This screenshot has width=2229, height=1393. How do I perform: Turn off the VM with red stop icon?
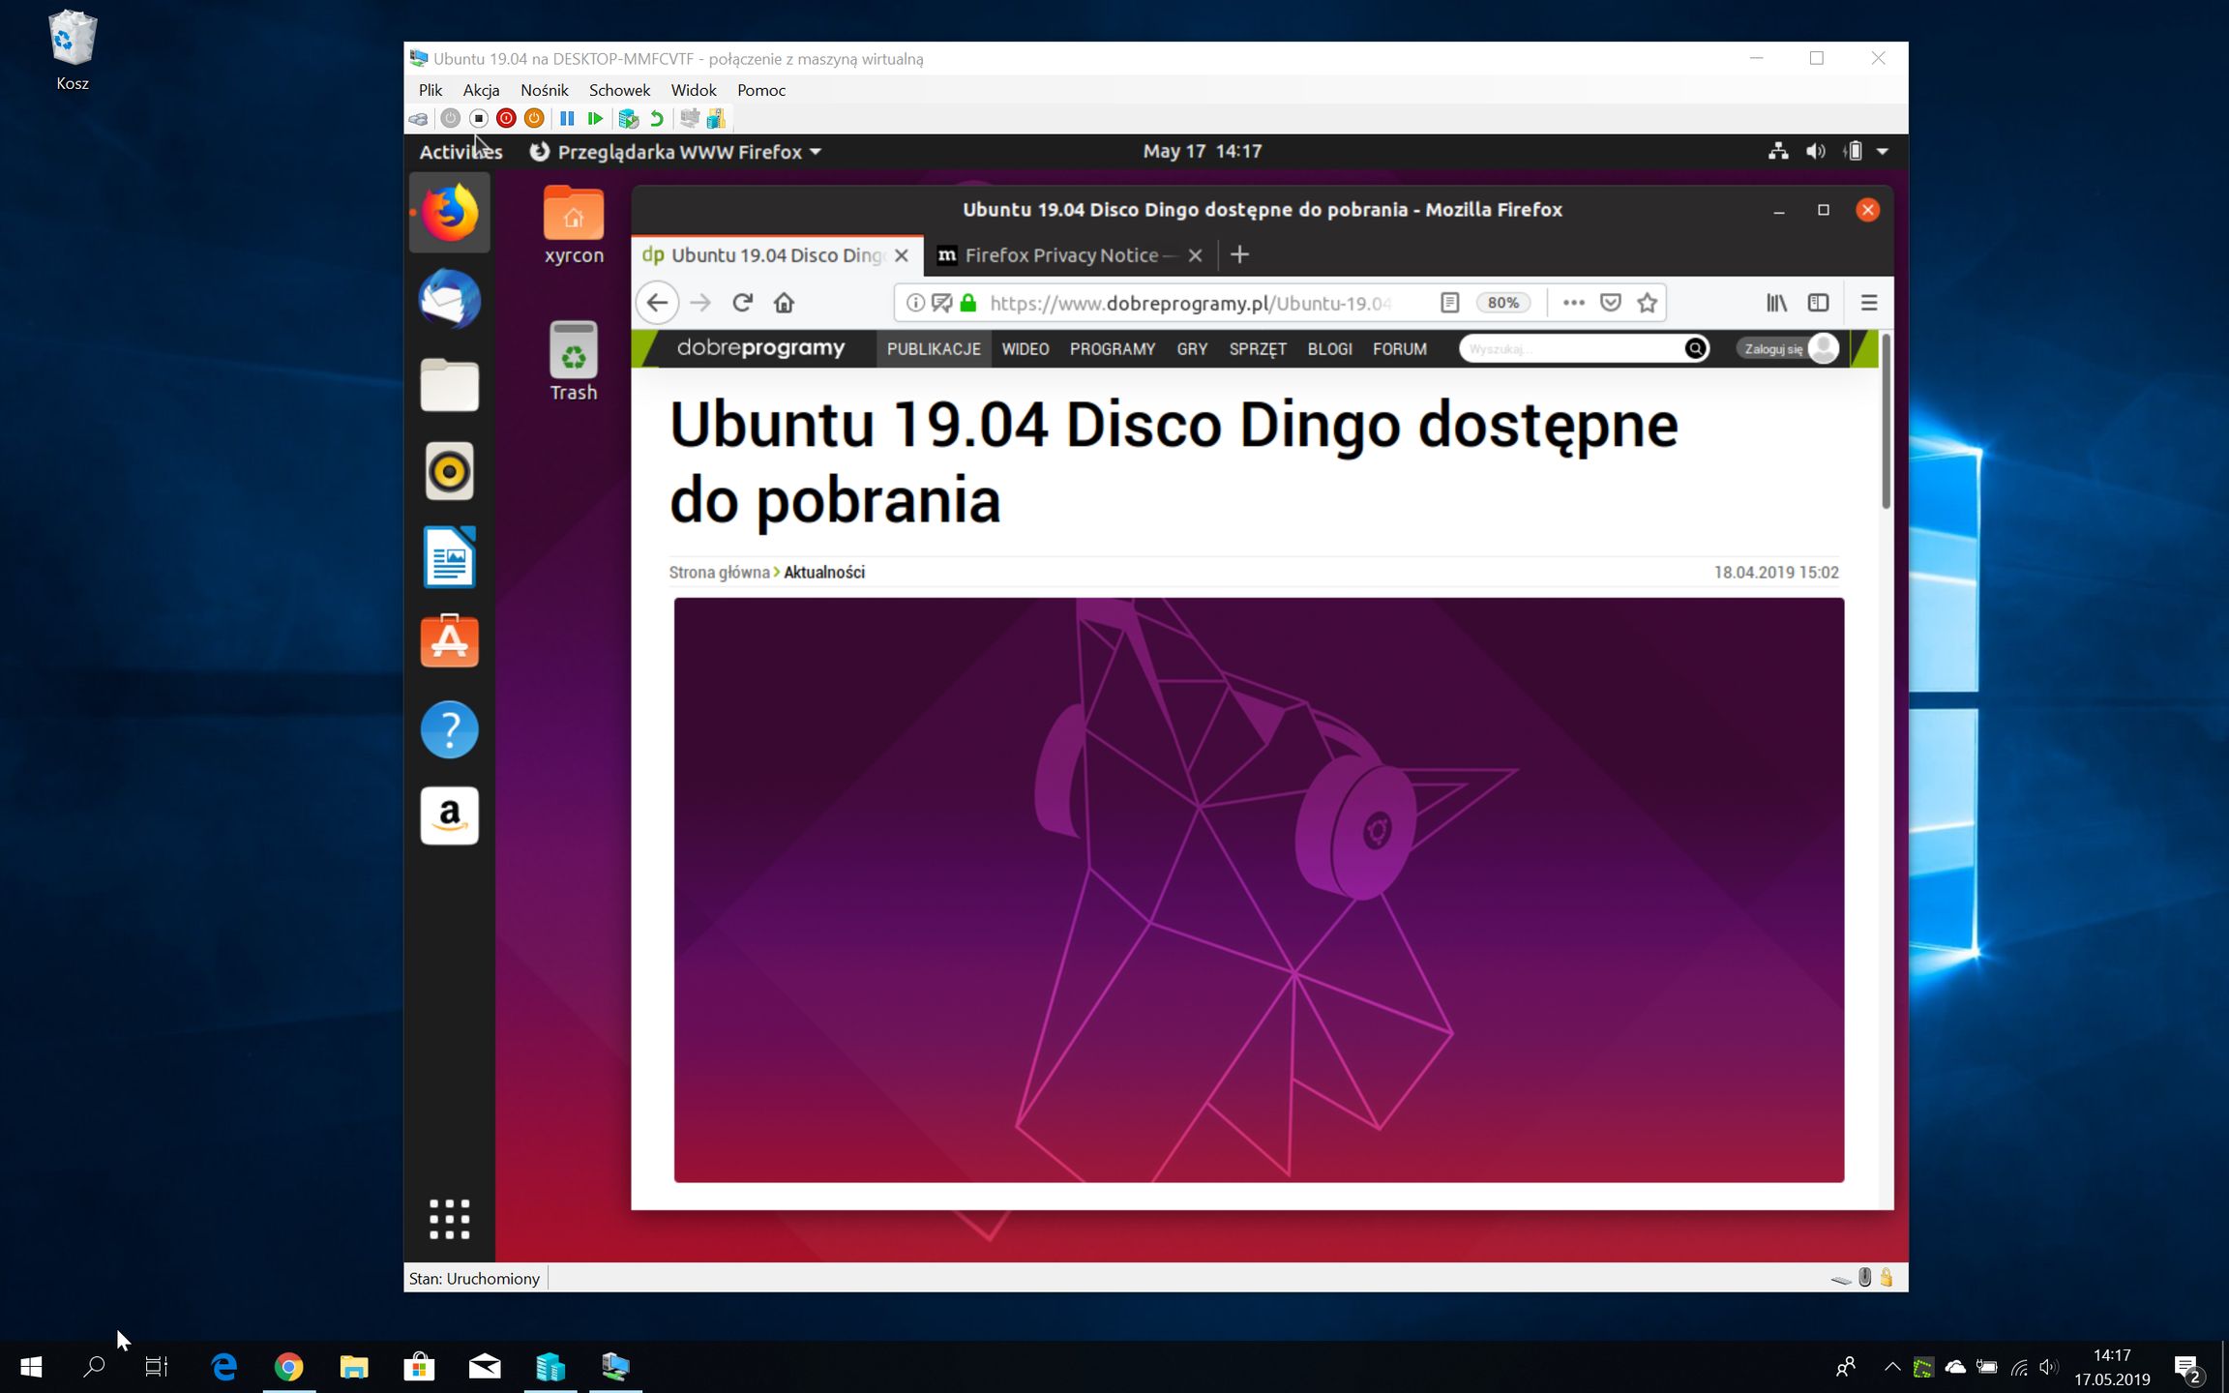506,118
